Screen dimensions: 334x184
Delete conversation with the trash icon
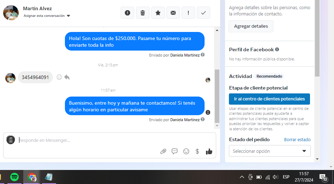pos(142,13)
